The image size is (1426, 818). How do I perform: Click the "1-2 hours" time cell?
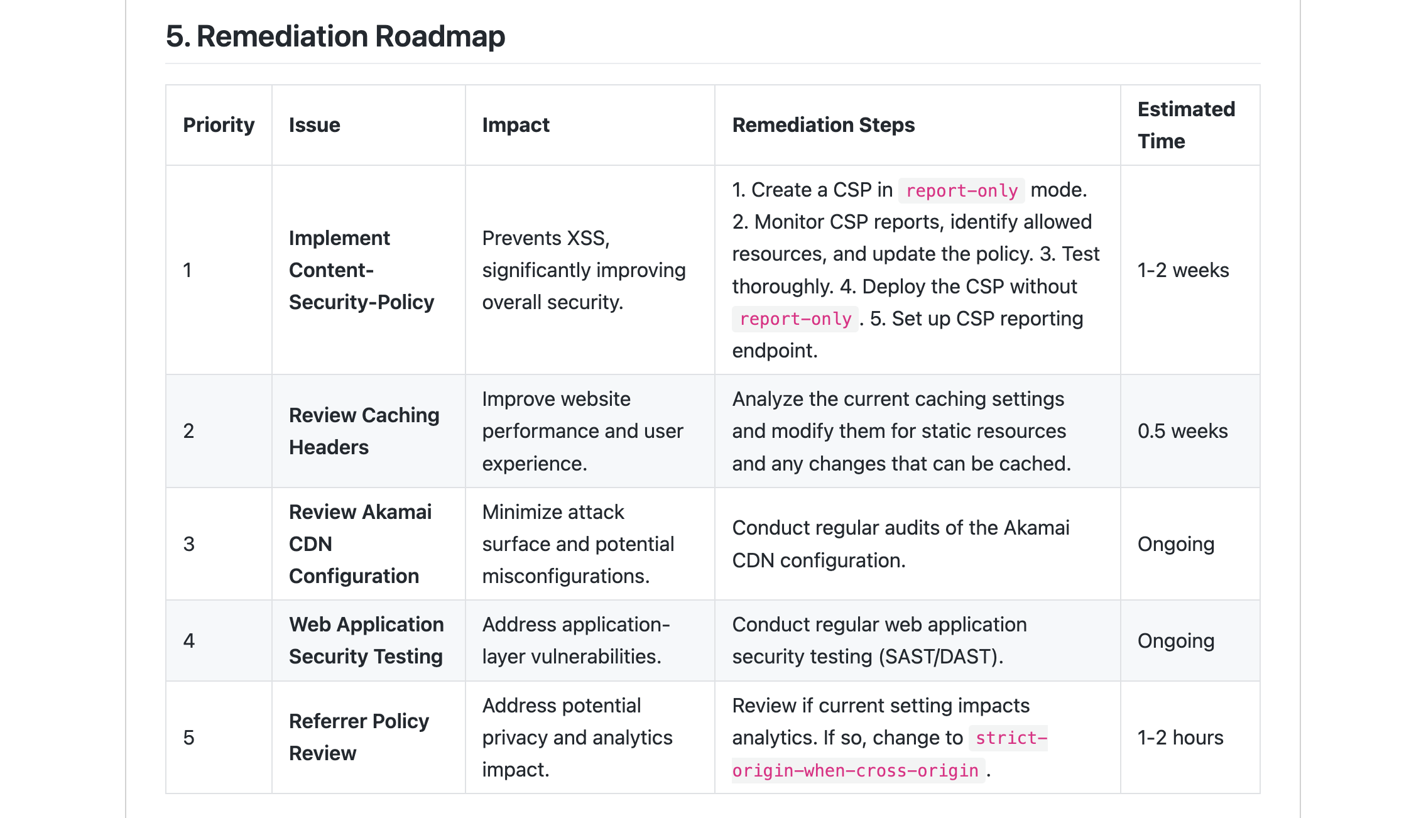click(1180, 737)
